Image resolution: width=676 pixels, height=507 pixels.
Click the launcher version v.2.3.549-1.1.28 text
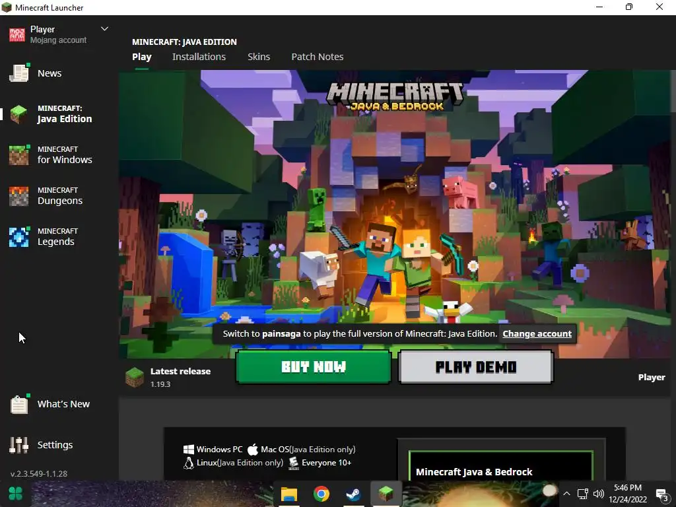click(x=39, y=474)
